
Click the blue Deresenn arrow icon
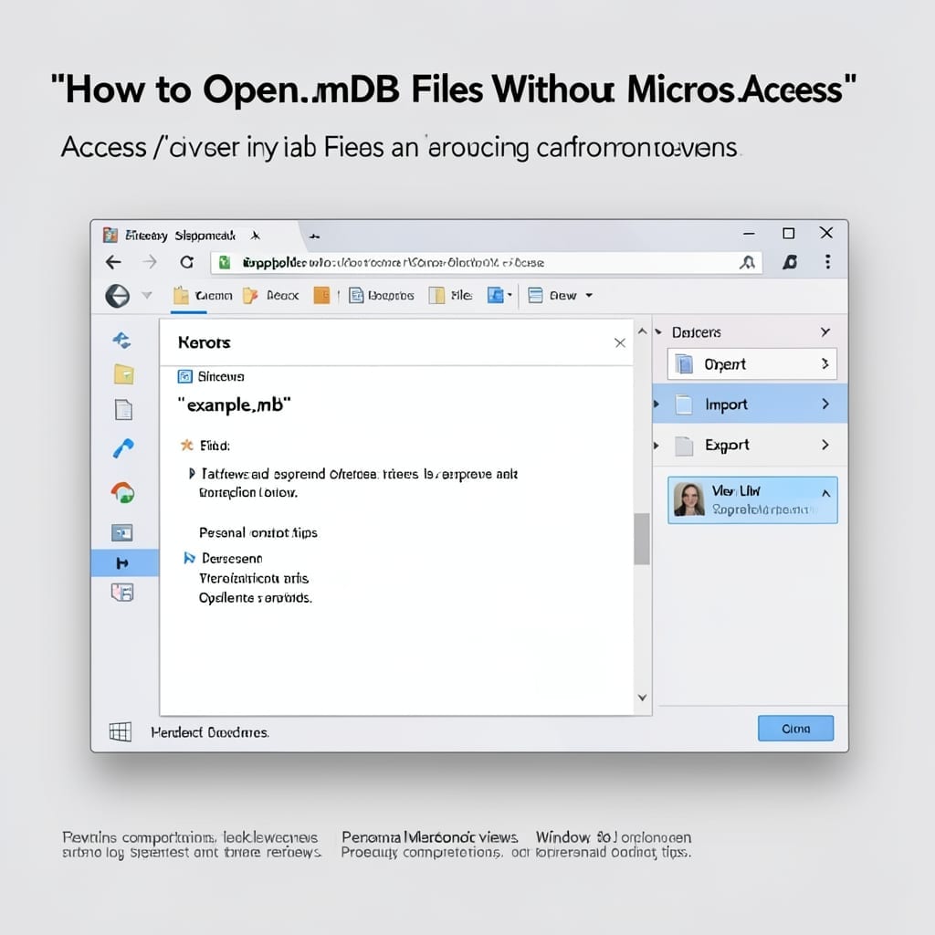pyautogui.click(x=190, y=558)
